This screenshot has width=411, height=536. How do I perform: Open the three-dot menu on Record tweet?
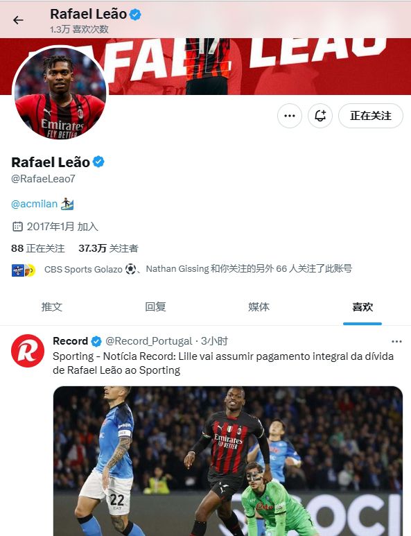tap(396, 341)
